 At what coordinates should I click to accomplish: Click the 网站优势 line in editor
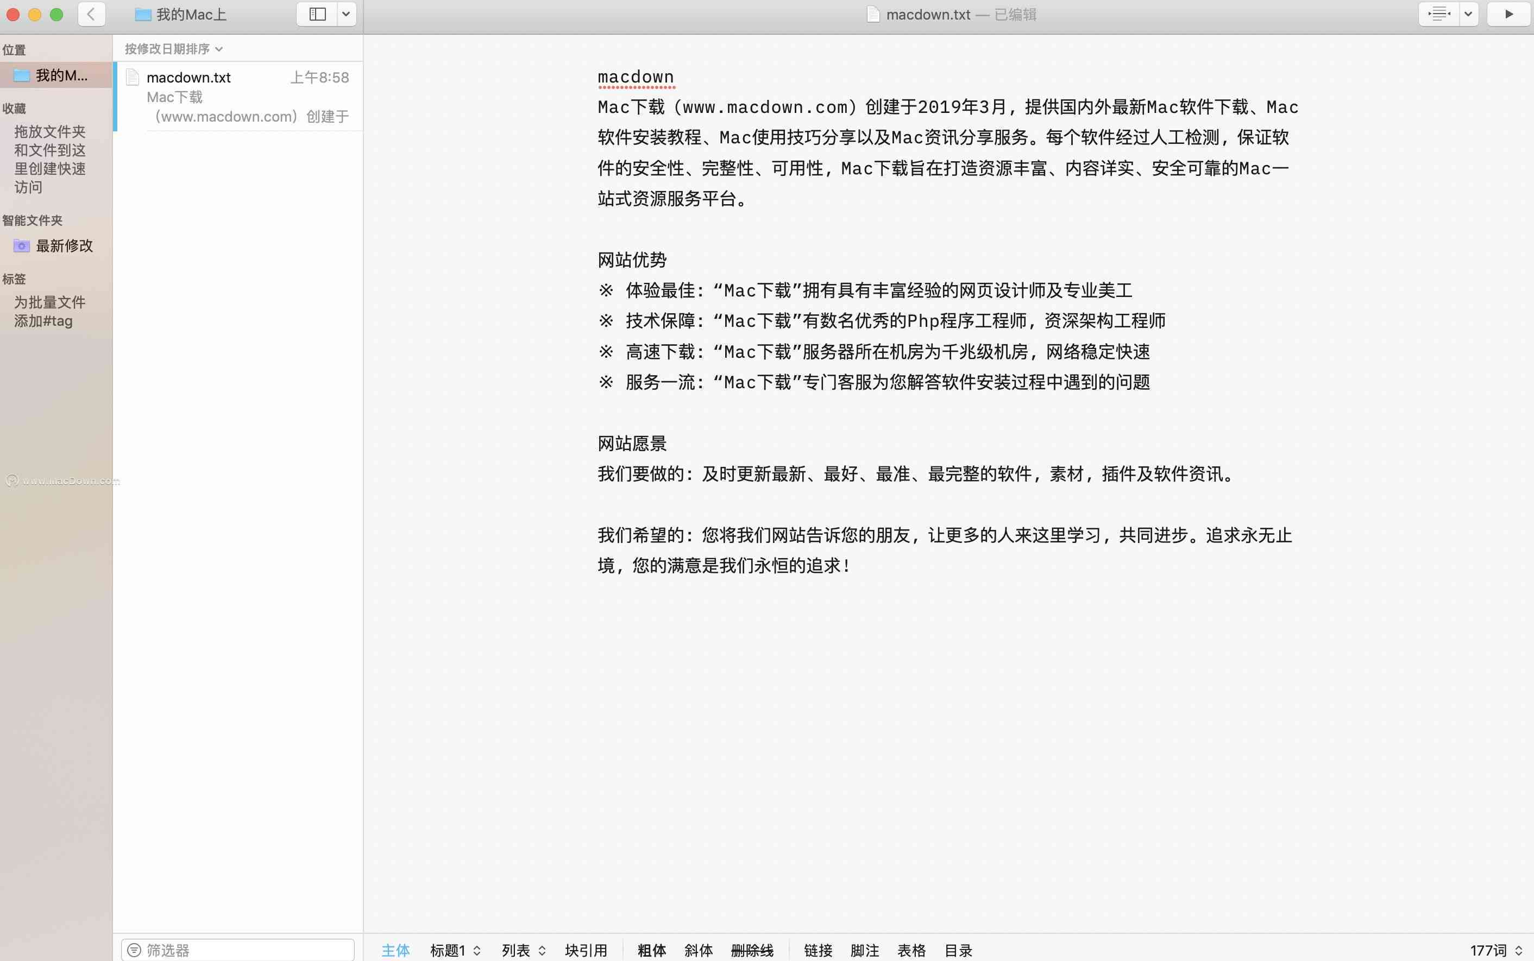coord(632,260)
